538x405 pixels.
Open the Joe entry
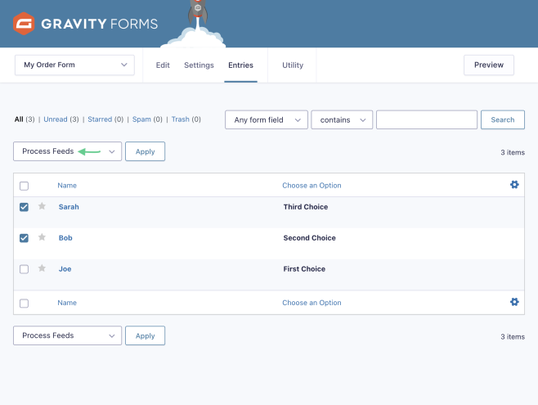point(65,269)
